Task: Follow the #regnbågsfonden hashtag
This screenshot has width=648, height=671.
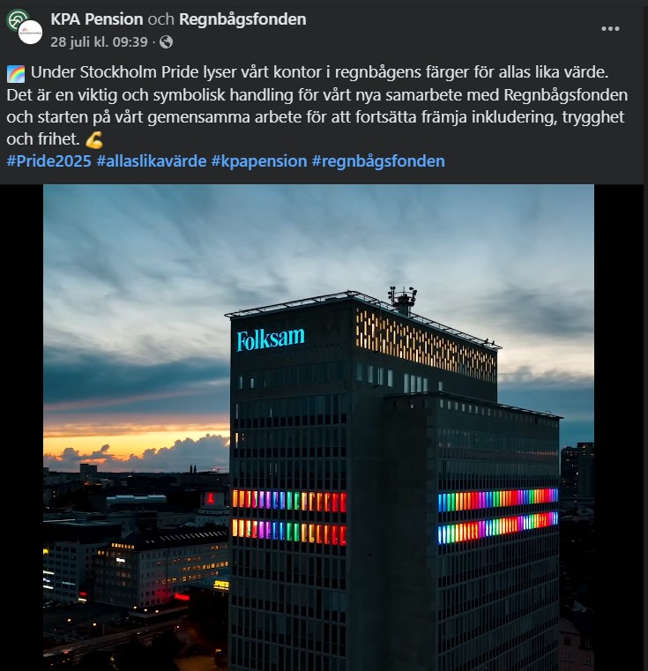Action: [x=378, y=161]
